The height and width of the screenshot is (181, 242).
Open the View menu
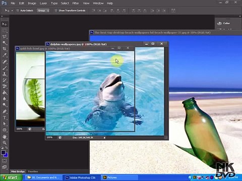pyautogui.click(x=86, y=3)
